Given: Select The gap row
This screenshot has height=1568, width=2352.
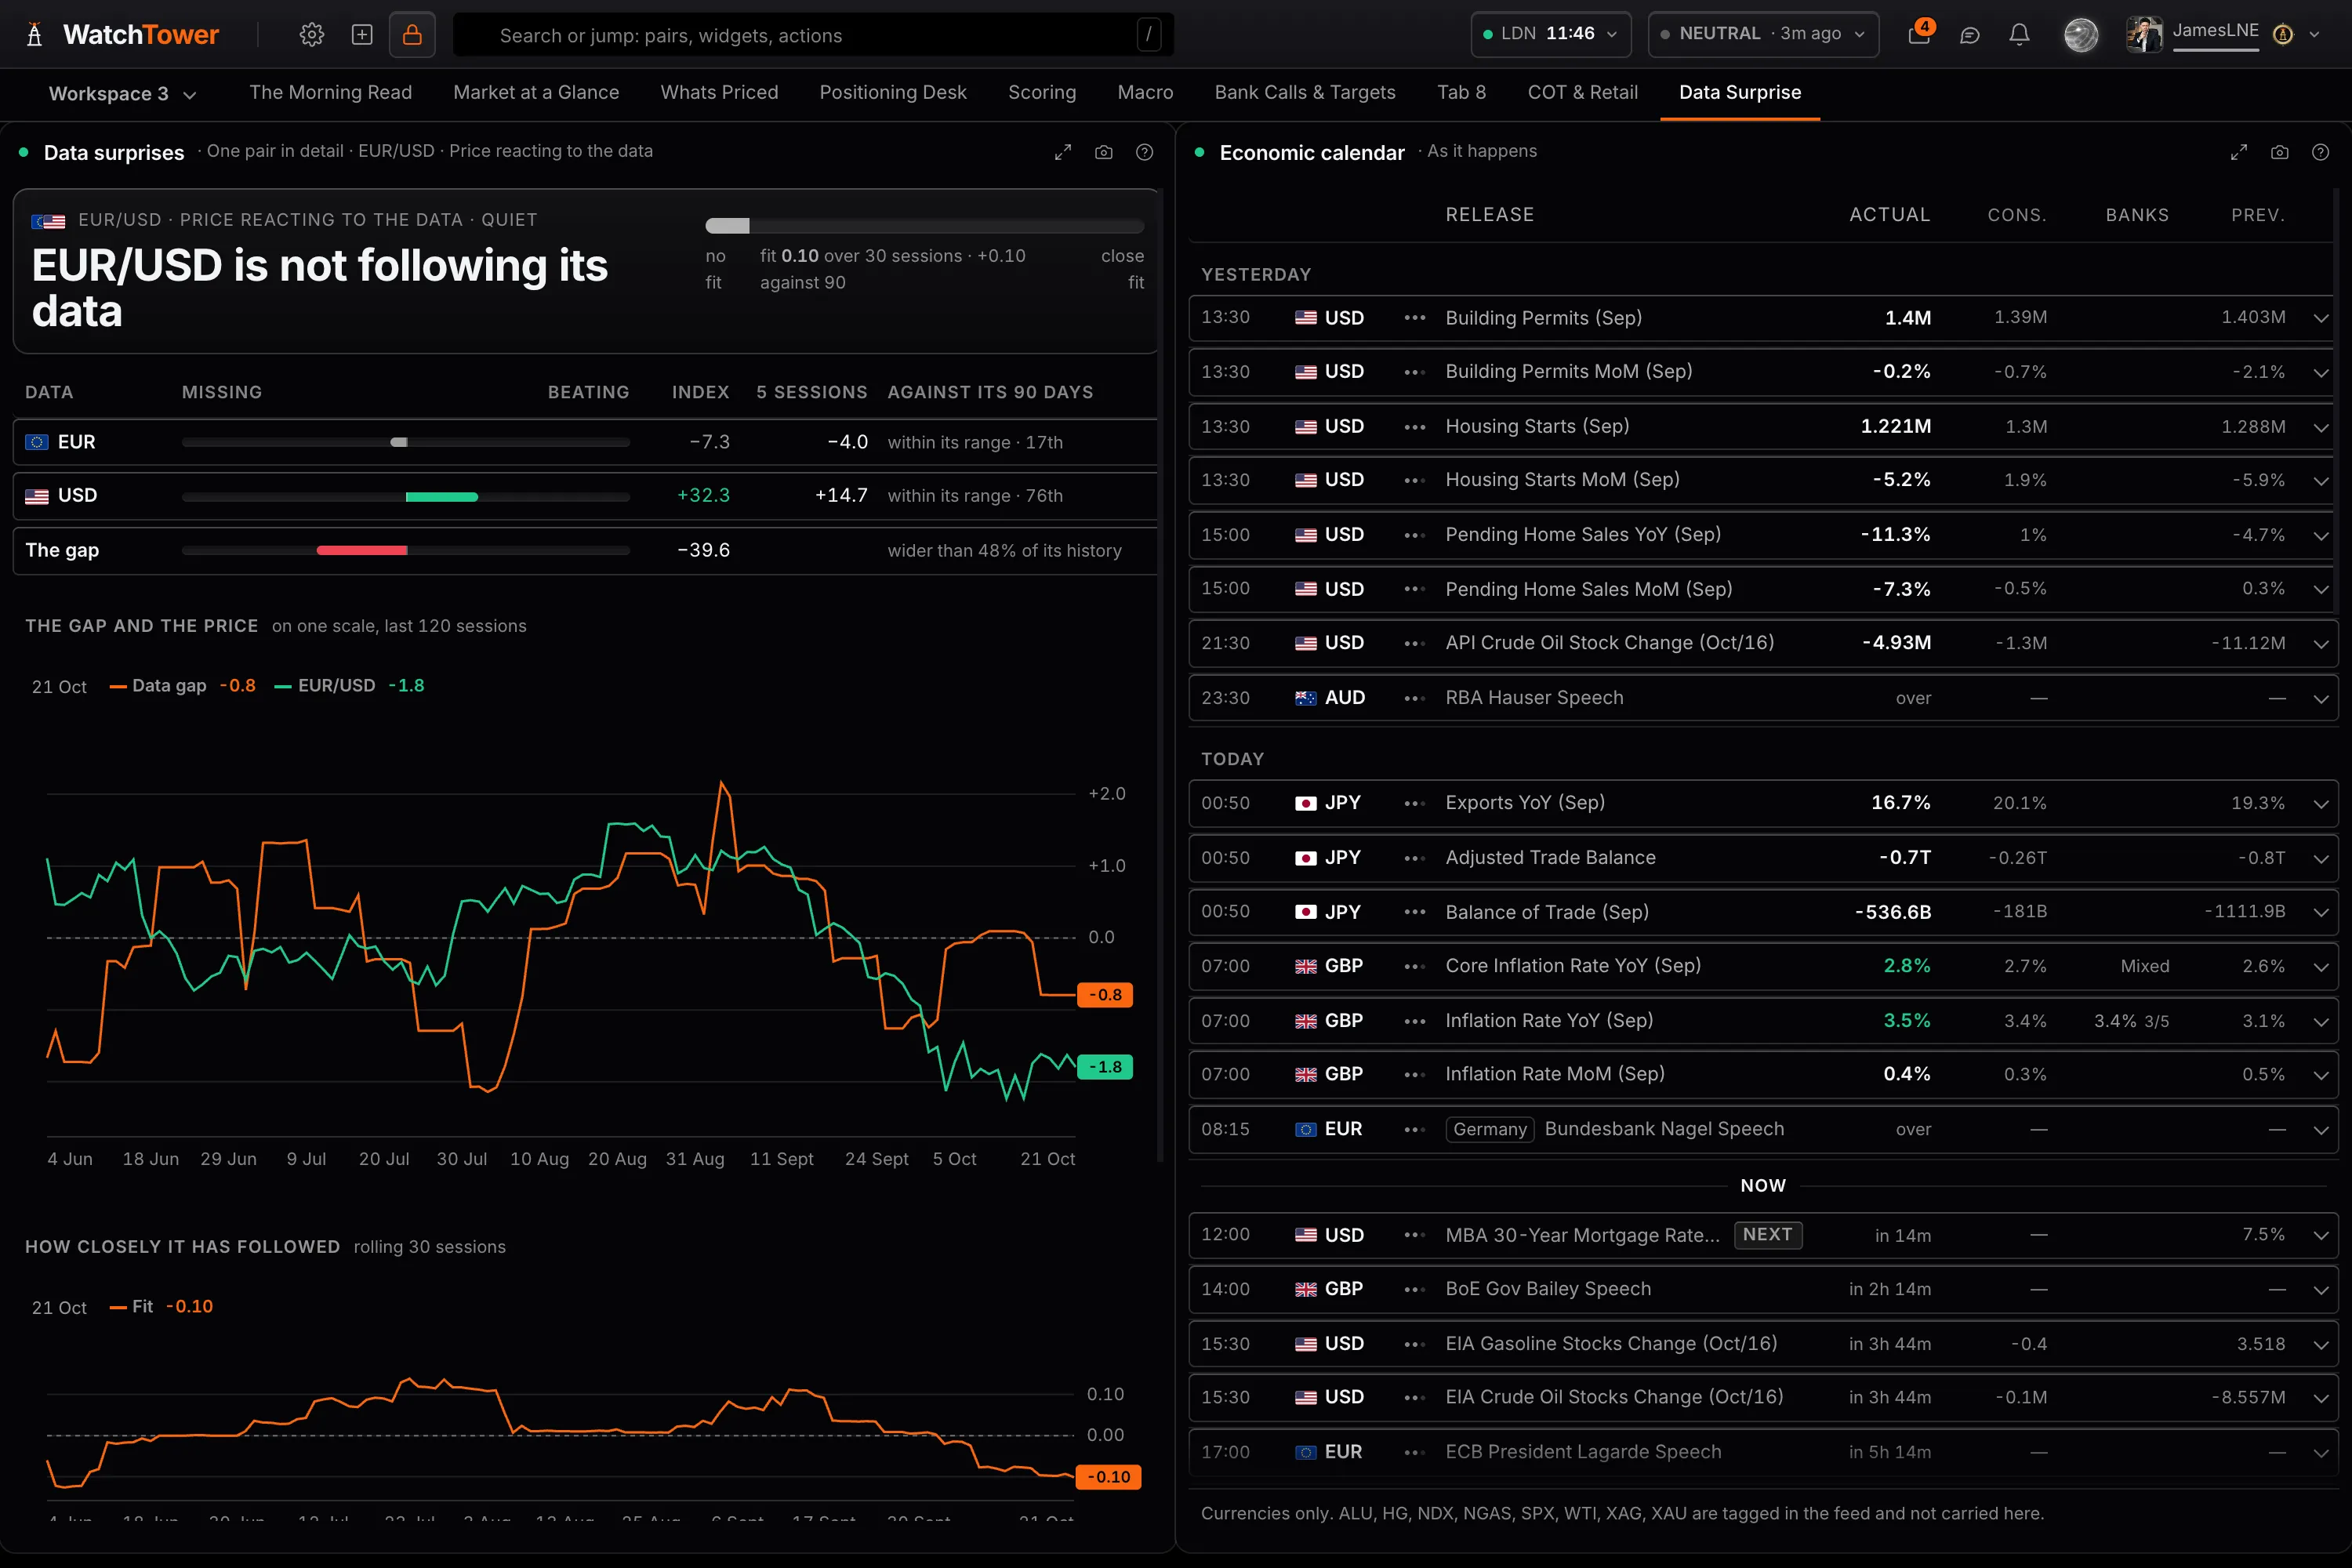Looking at the screenshot, I should pos(585,551).
